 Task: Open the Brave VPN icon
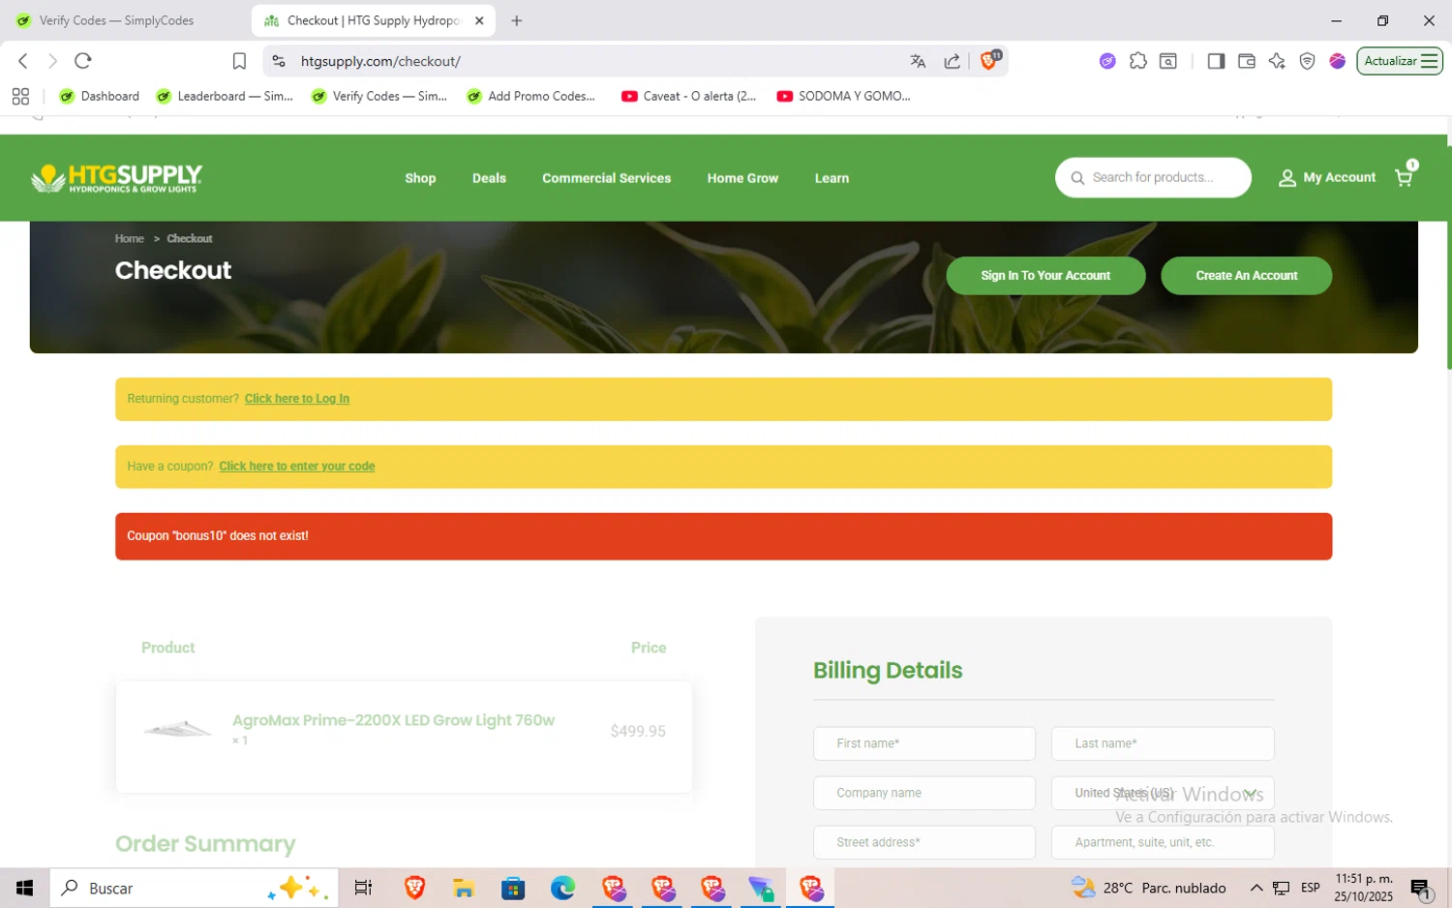1307,61
